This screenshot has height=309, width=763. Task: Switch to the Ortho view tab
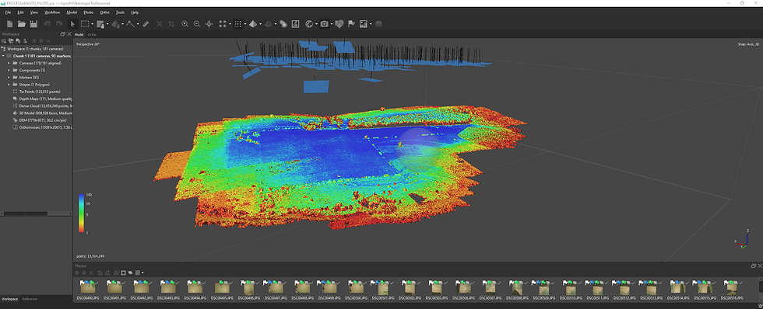tap(92, 34)
